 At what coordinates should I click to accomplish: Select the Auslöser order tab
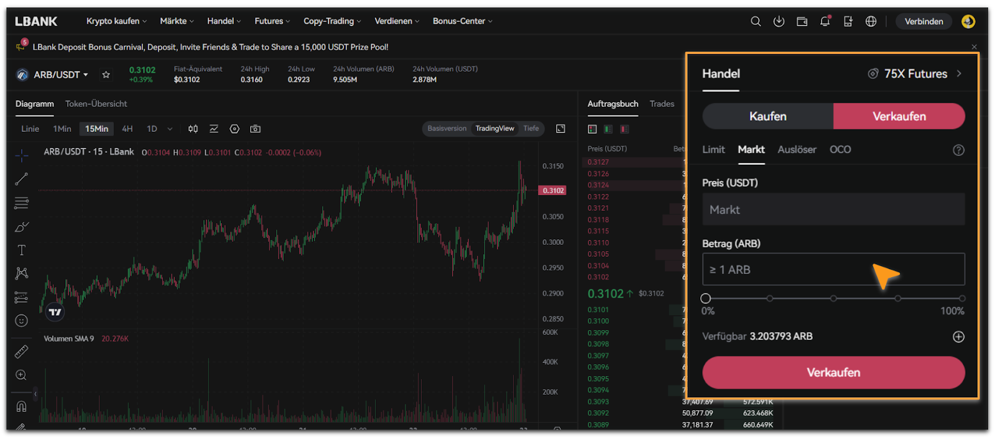[x=797, y=150]
